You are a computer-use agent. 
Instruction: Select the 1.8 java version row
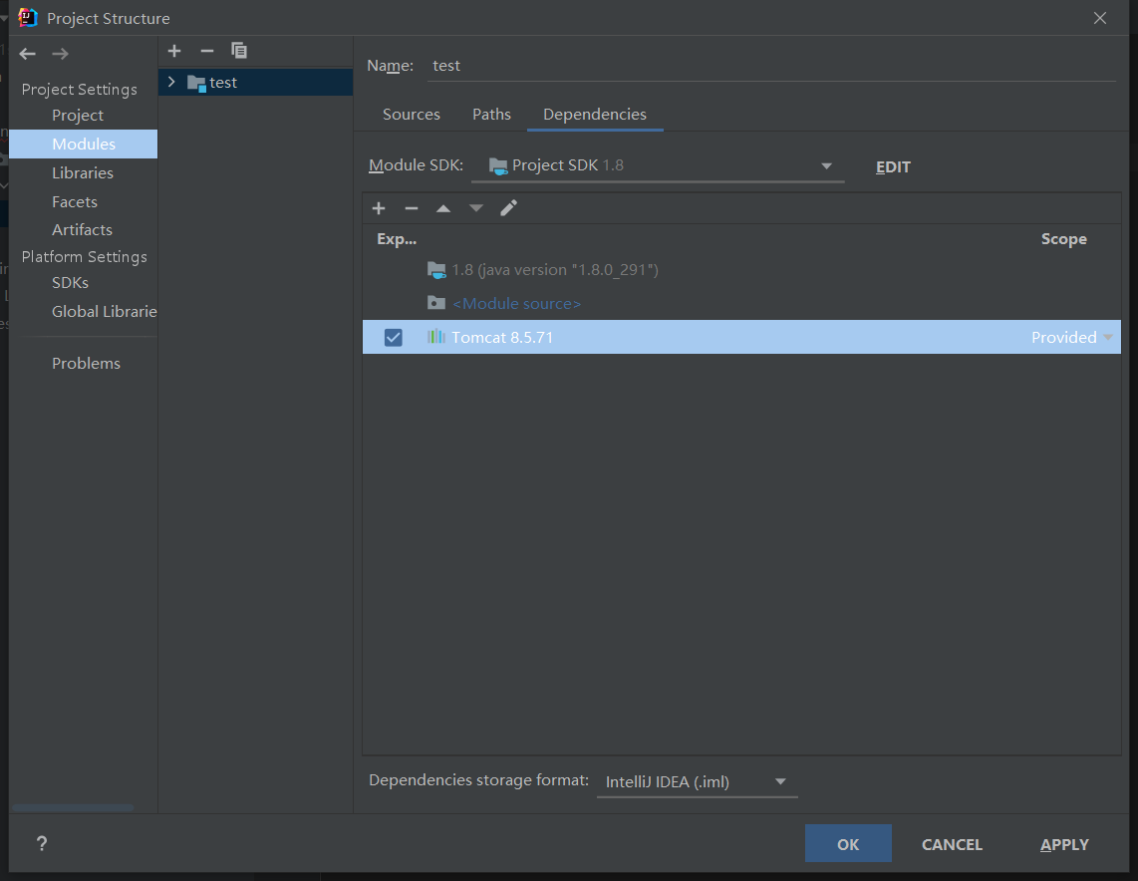click(741, 270)
